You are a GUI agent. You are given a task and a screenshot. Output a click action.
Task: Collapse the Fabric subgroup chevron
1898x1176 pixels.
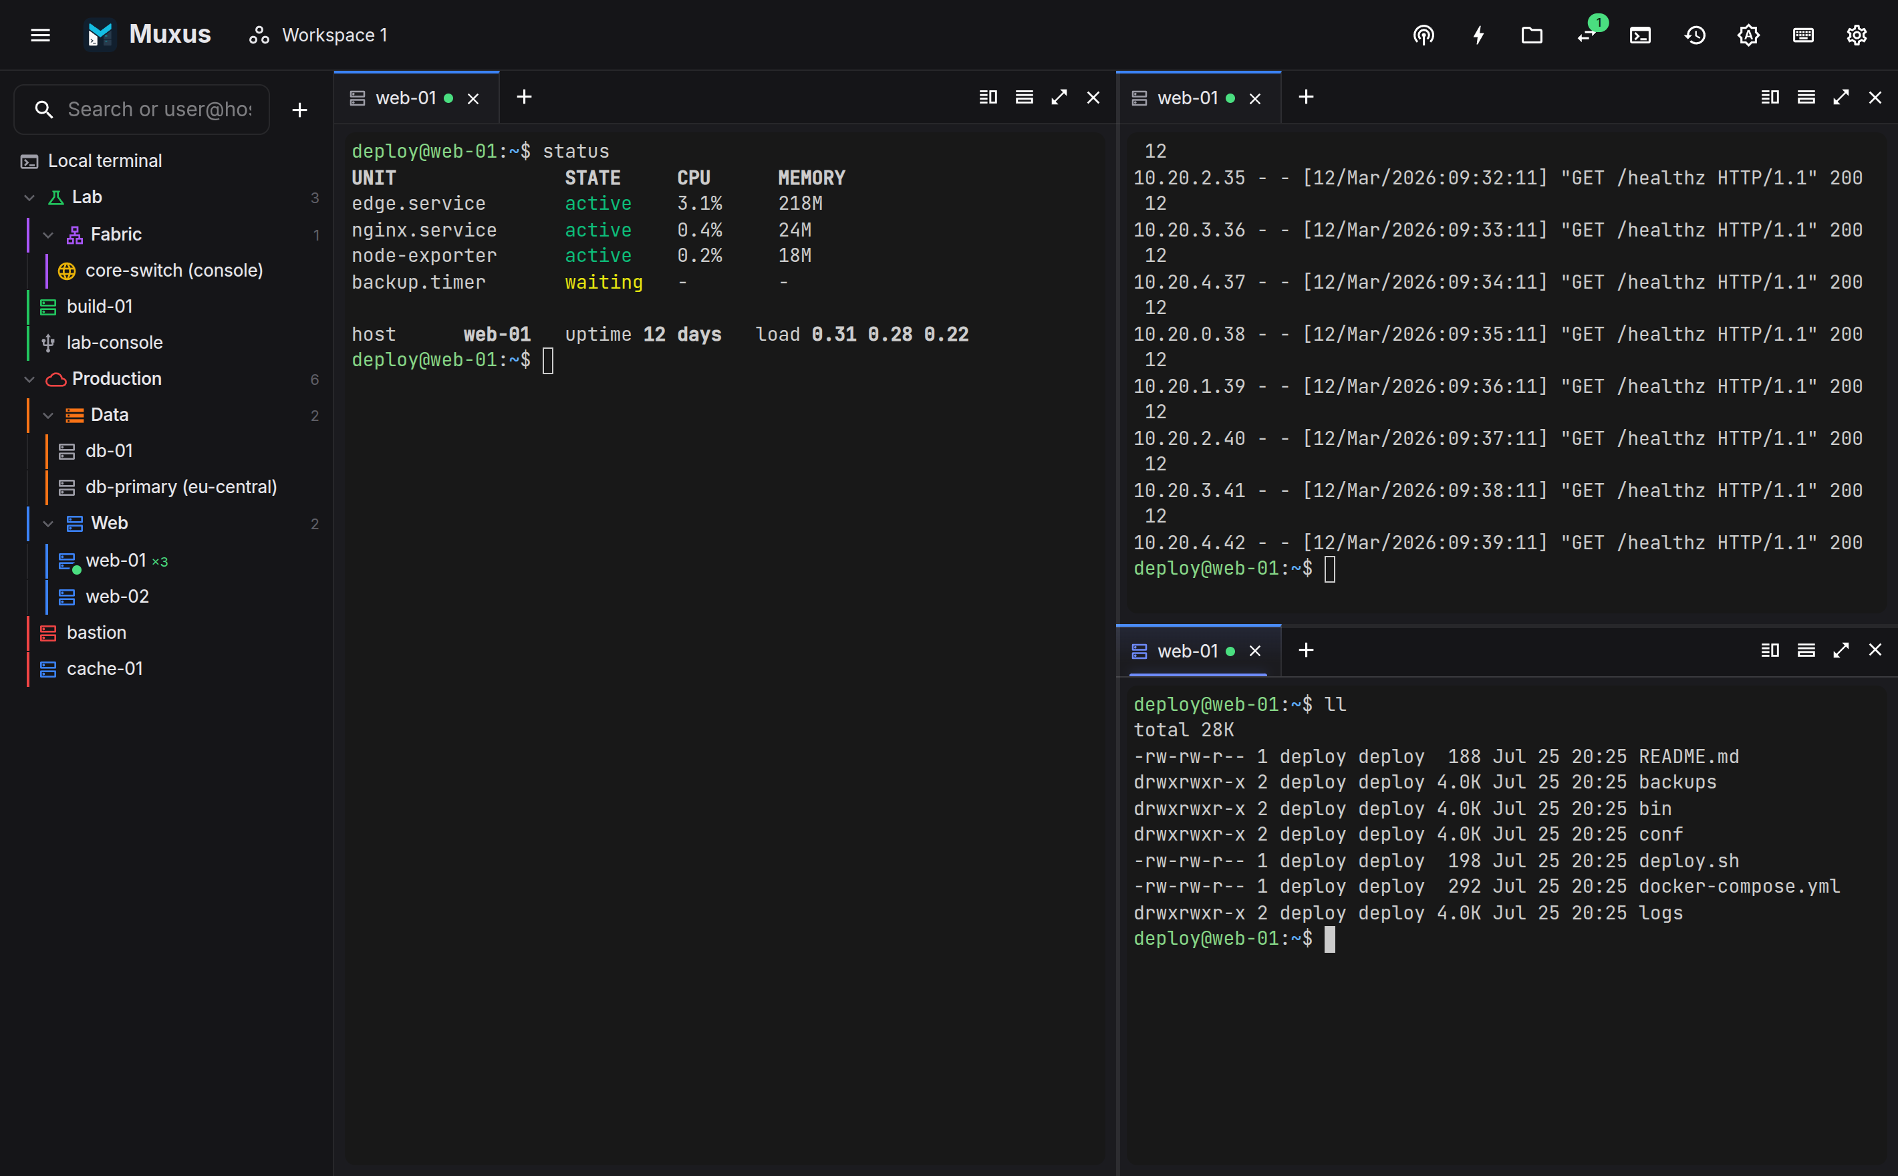point(48,234)
